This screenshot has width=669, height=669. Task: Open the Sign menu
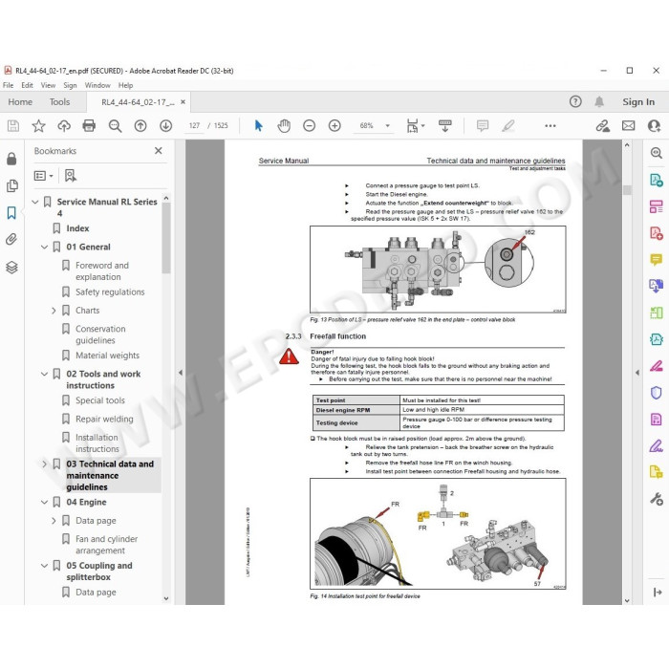[70, 85]
